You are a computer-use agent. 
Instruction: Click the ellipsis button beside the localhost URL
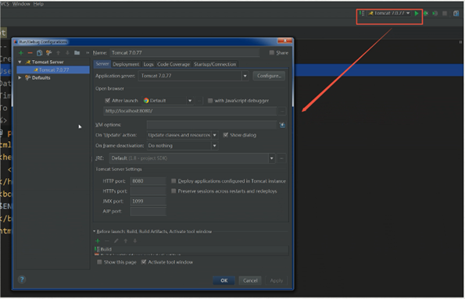click(282, 112)
